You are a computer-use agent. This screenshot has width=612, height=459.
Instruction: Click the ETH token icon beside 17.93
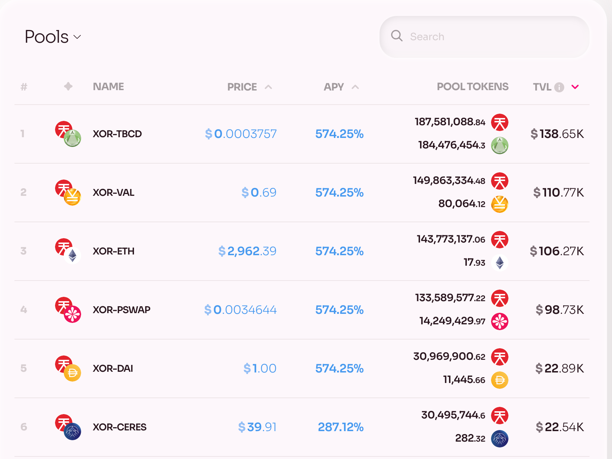(500, 263)
